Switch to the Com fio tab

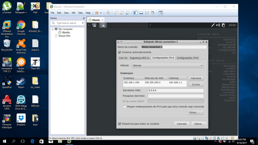tap(123, 58)
